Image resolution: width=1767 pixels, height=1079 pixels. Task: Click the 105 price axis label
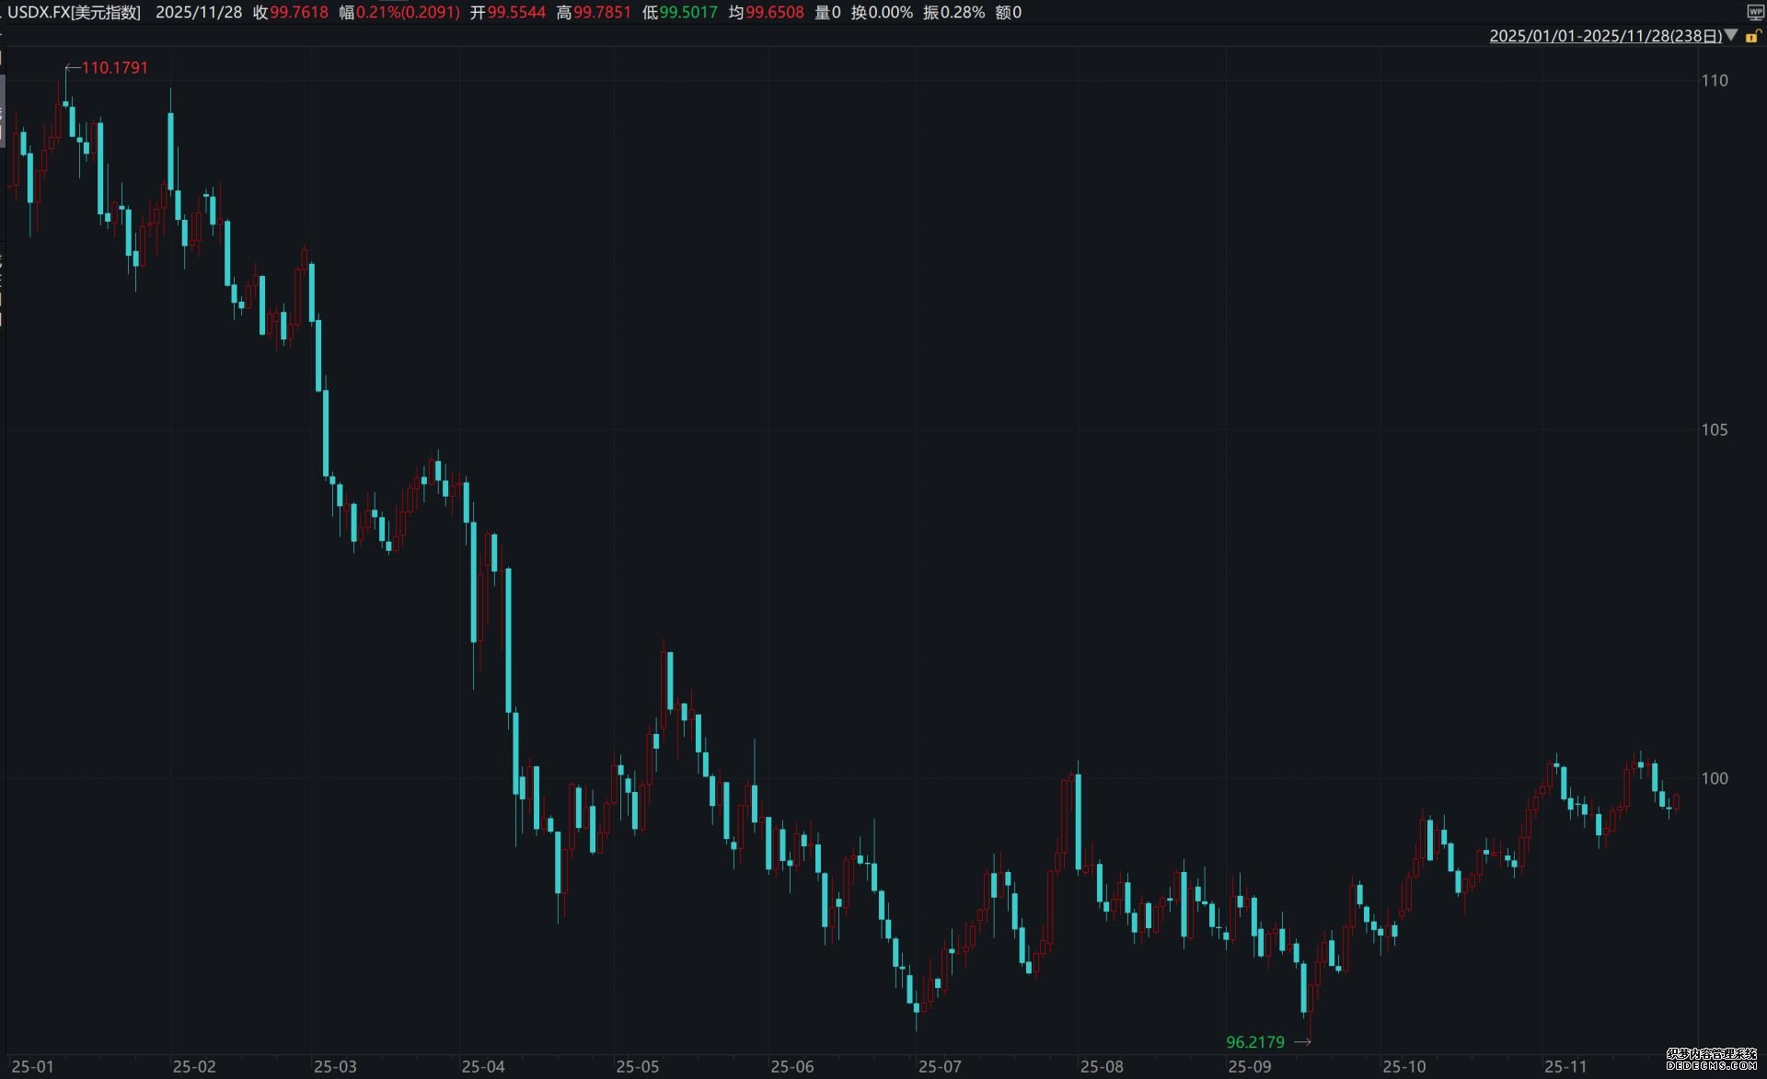click(1715, 430)
